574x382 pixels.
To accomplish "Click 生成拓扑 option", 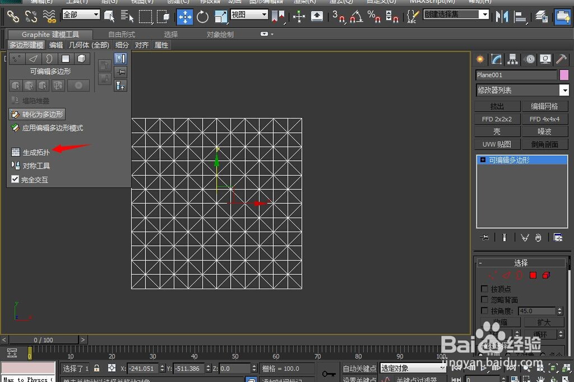I will tap(30, 152).
